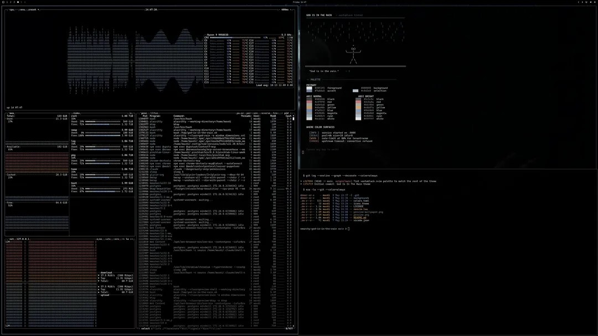Click Nice in btop bottom bar
Viewport: 598px width, 336px height.
point(205,328)
